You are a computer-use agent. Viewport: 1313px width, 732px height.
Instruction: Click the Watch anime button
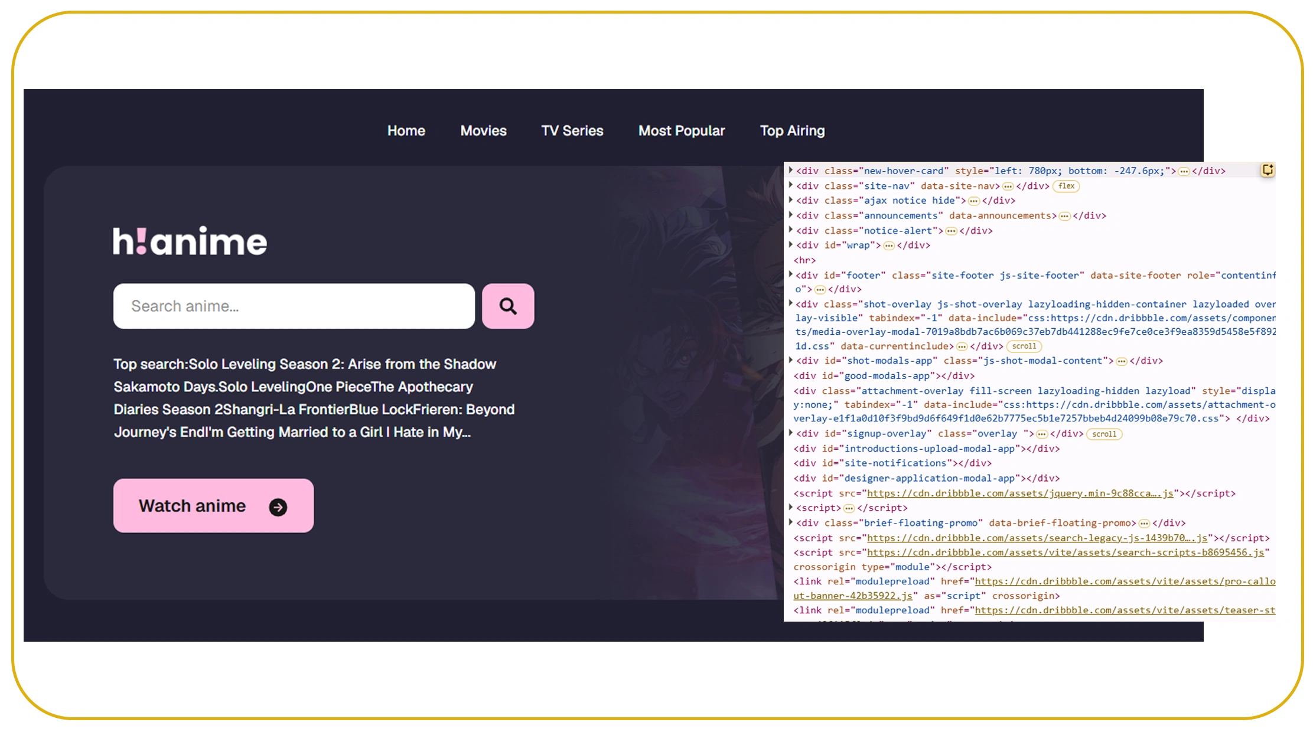click(x=213, y=505)
